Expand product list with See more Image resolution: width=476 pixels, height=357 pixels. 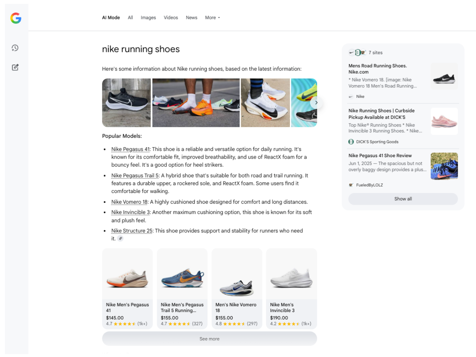point(209,339)
